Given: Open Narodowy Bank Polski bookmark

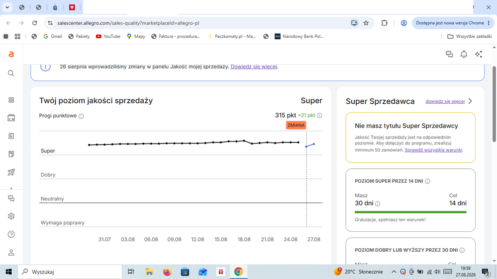Looking at the screenshot, I should point(299,36).
